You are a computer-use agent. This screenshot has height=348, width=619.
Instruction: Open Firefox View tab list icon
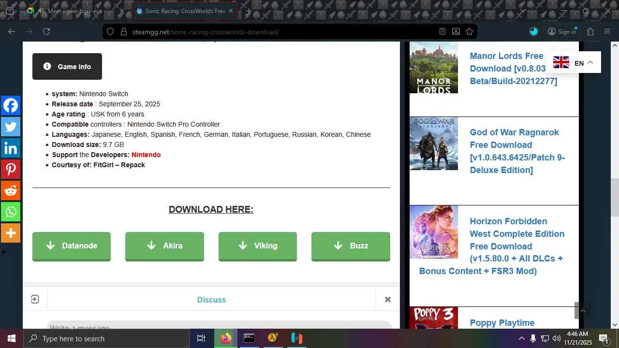click(x=10, y=11)
